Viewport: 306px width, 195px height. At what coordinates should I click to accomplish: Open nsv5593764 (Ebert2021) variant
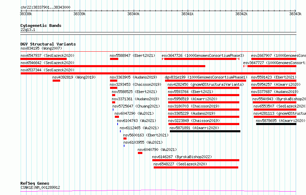tap(190, 92)
